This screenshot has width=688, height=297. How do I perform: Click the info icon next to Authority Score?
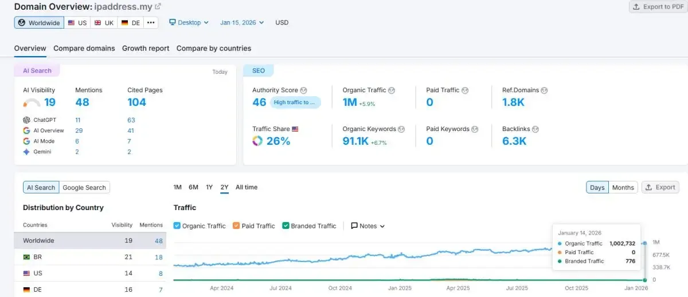pos(304,90)
